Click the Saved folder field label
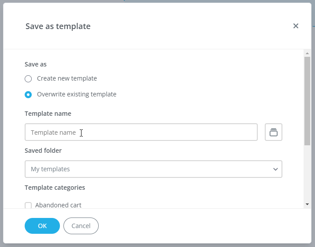315x247 pixels. point(43,151)
